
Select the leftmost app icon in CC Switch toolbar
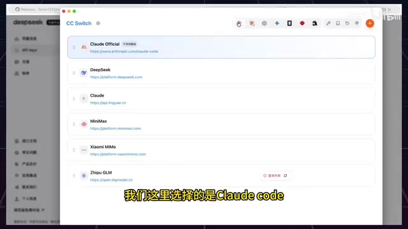[239, 24]
